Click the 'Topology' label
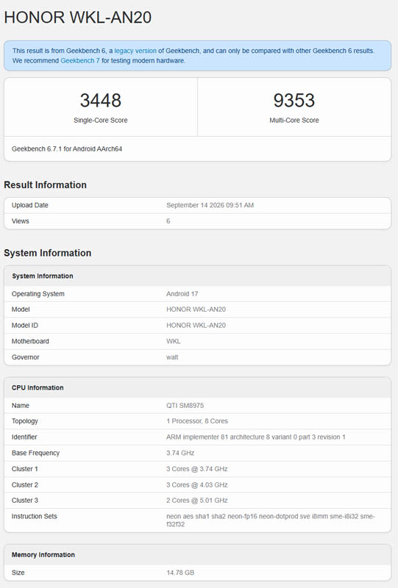 [25, 421]
